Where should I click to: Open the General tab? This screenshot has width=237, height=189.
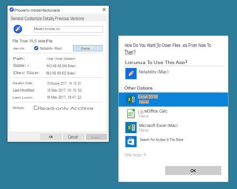tap(17, 19)
